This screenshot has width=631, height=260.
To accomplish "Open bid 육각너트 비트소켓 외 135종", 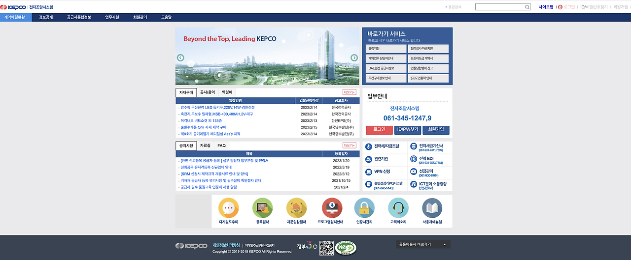I will click(200, 120).
